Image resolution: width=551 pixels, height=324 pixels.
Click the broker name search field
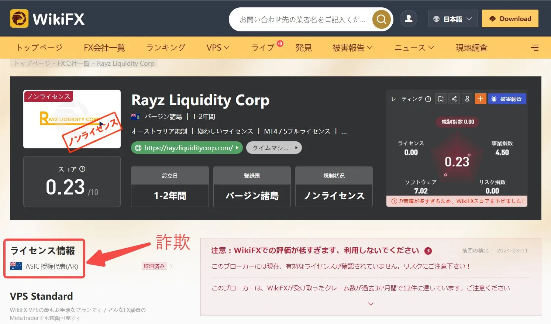pyautogui.click(x=303, y=19)
